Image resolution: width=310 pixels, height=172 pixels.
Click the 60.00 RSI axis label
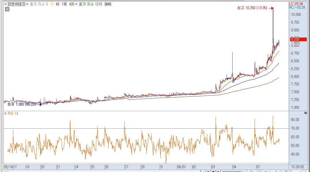tap(295, 137)
